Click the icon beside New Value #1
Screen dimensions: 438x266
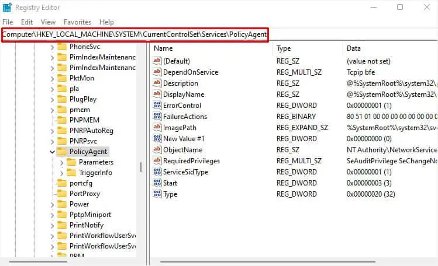(x=157, y=138)
